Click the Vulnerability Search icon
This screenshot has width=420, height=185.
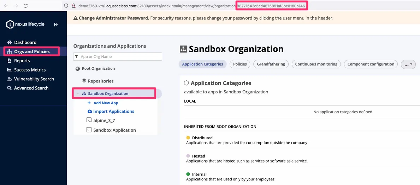tap(10, 79)
